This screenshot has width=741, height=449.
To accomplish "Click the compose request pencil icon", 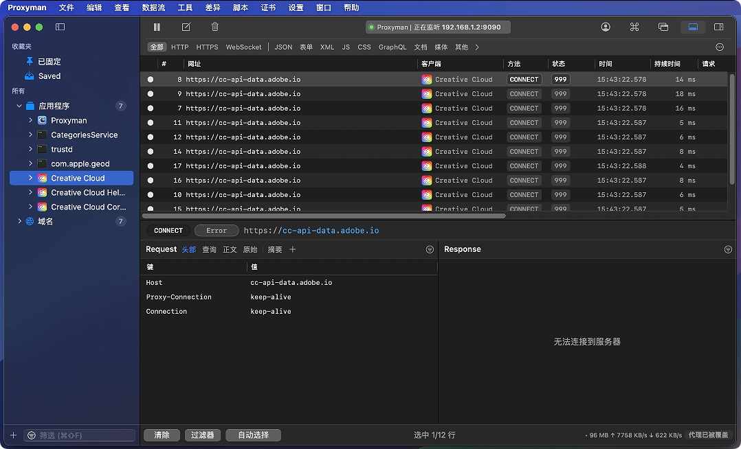I will coord(186,27).
